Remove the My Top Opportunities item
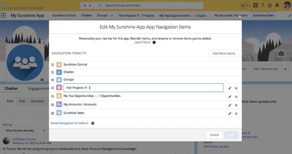Screen dimensions: 292x154 click(236, 97)
